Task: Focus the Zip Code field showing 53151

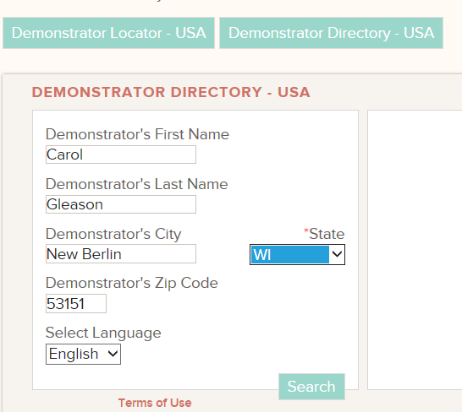Action: [x=76, y=303]
